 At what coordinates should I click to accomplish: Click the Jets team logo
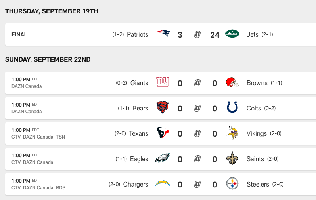(x=232, y=34)
